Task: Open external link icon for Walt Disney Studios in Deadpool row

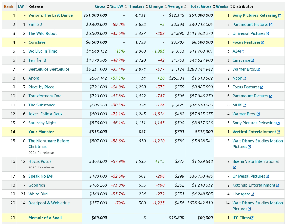Action: coord(249,209)
